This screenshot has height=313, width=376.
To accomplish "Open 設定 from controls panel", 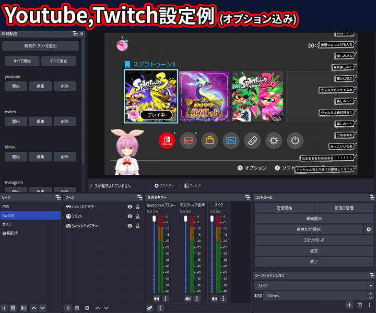I will (314, 251).
